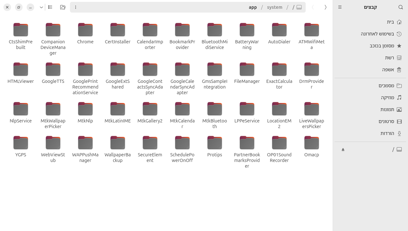Select the GoogleContactsSyncAdapter folder
This screenshot has width=408, height=231.
tap(150, 78)
